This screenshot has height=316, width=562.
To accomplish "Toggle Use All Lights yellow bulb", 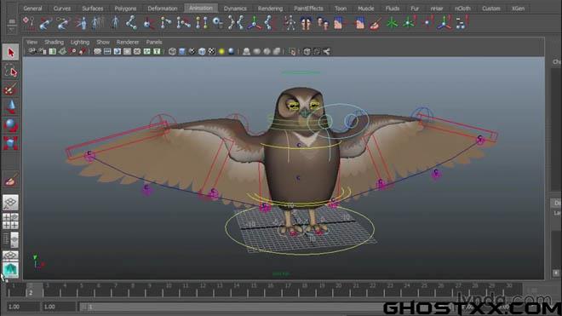I will 221,52.
